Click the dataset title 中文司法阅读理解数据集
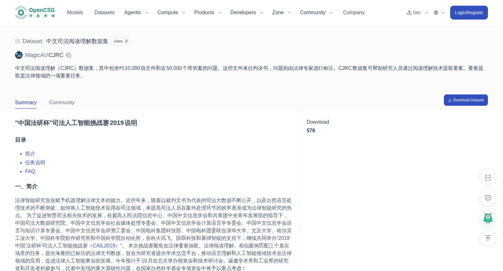Screen dimensions: 503x271 point(77,41)
